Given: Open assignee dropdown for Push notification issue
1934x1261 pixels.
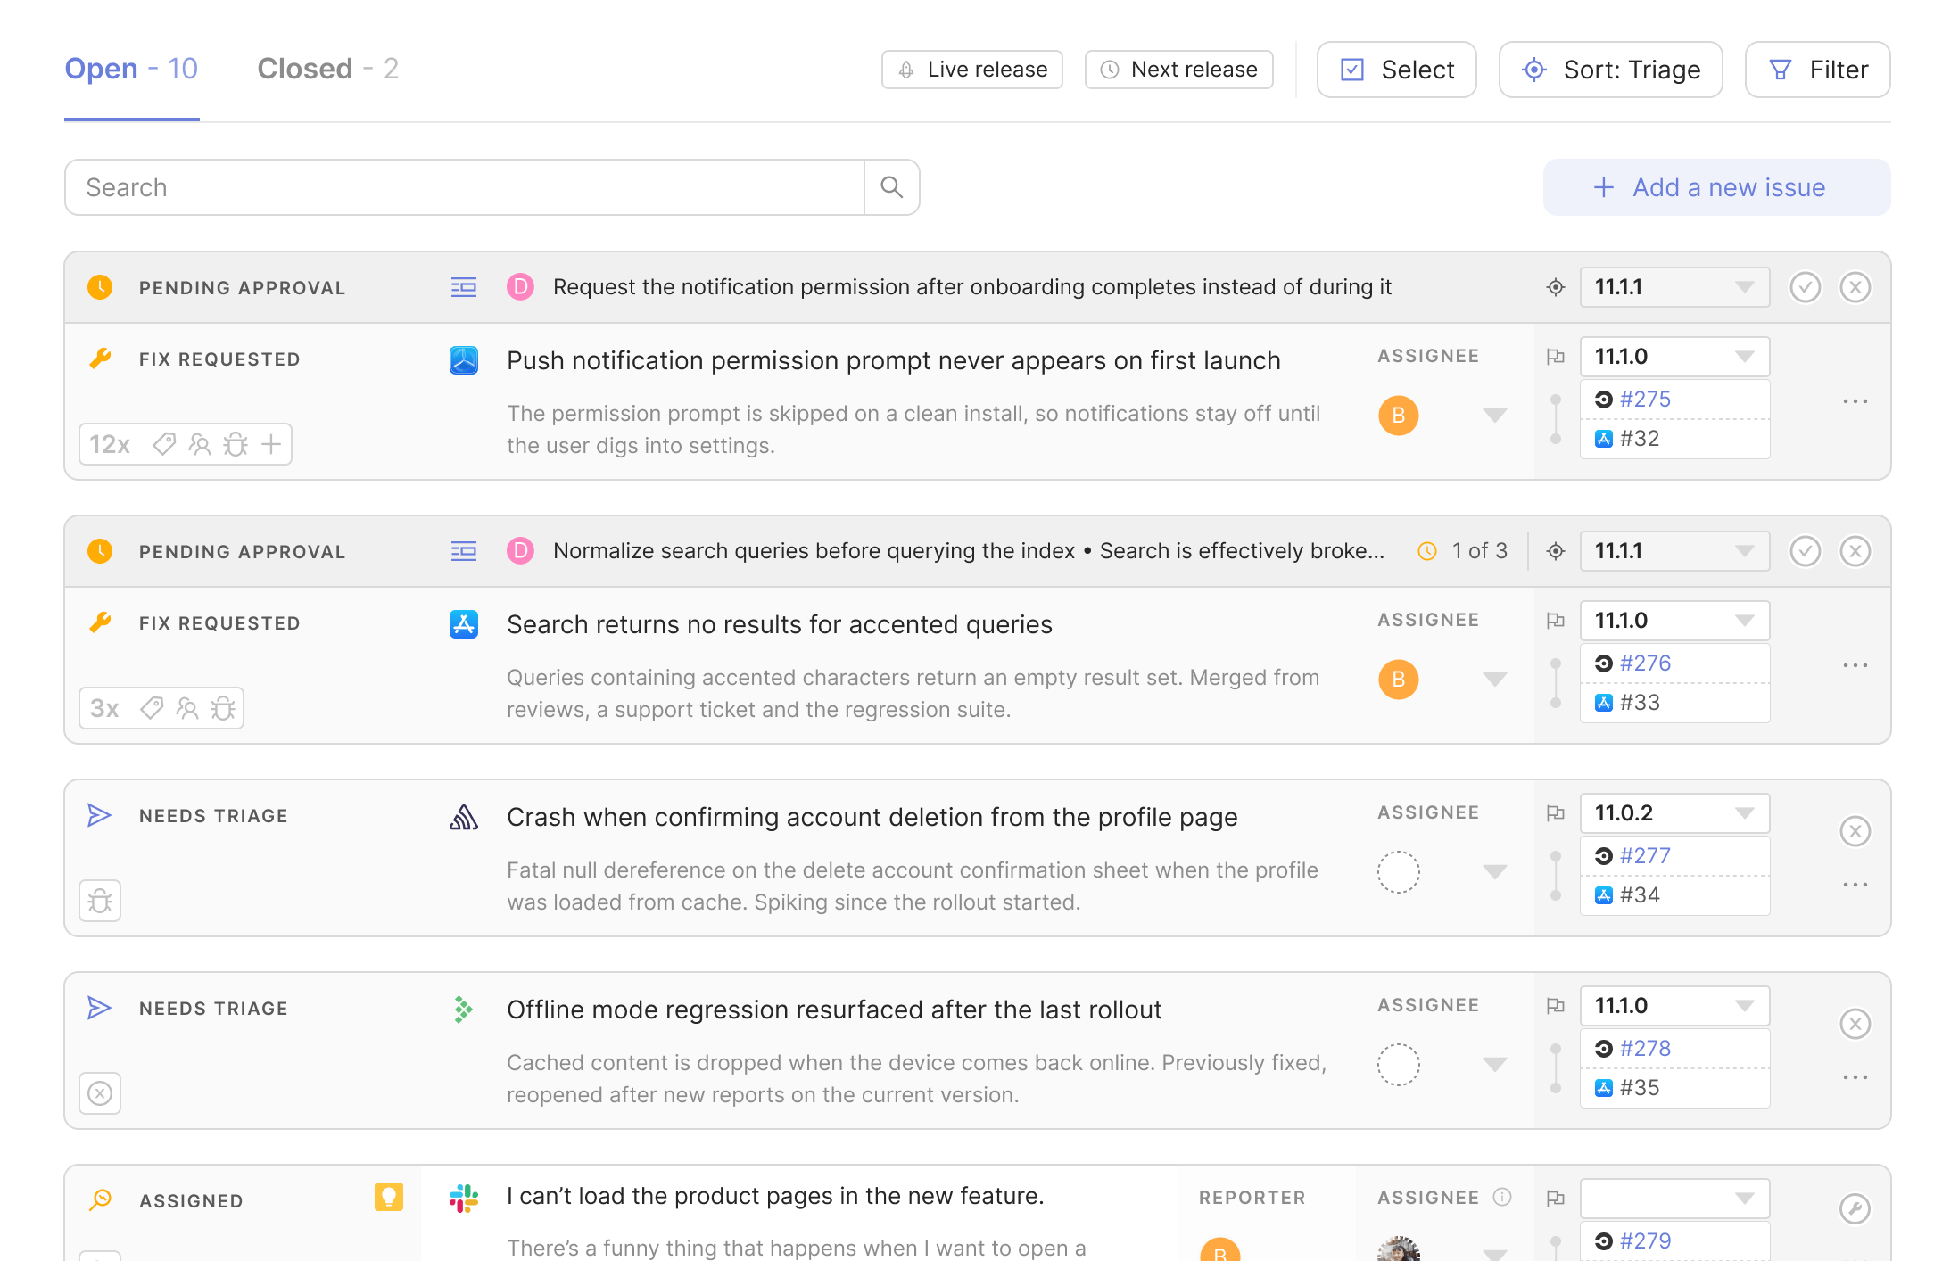Looking at the screenshot, I should click(x=1494, y=416).
